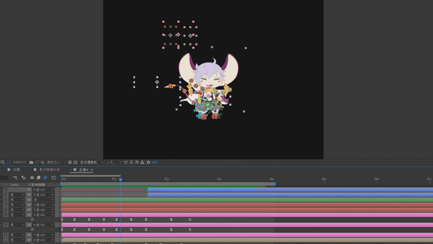Toggle the frame blending icon
The image size is (433, 244).
point(38,178)
